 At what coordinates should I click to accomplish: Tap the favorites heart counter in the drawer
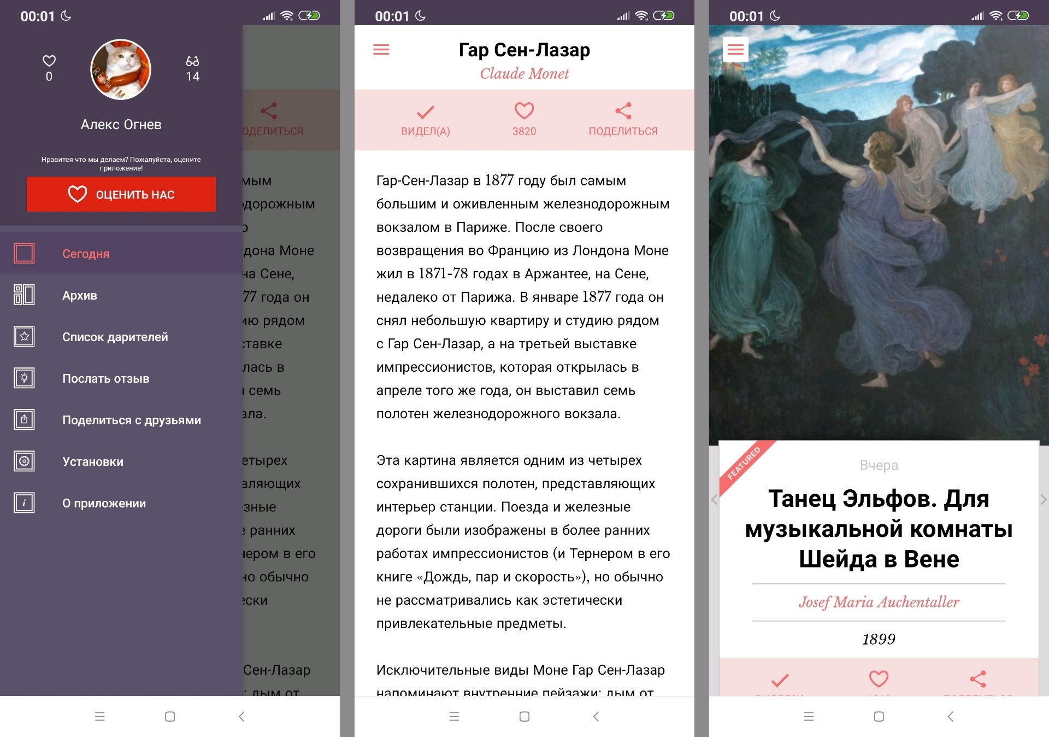[49, 68]
